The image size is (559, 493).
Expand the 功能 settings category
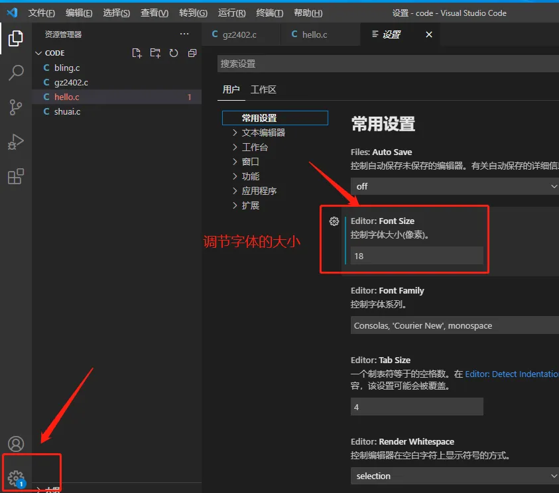point(235,176)
